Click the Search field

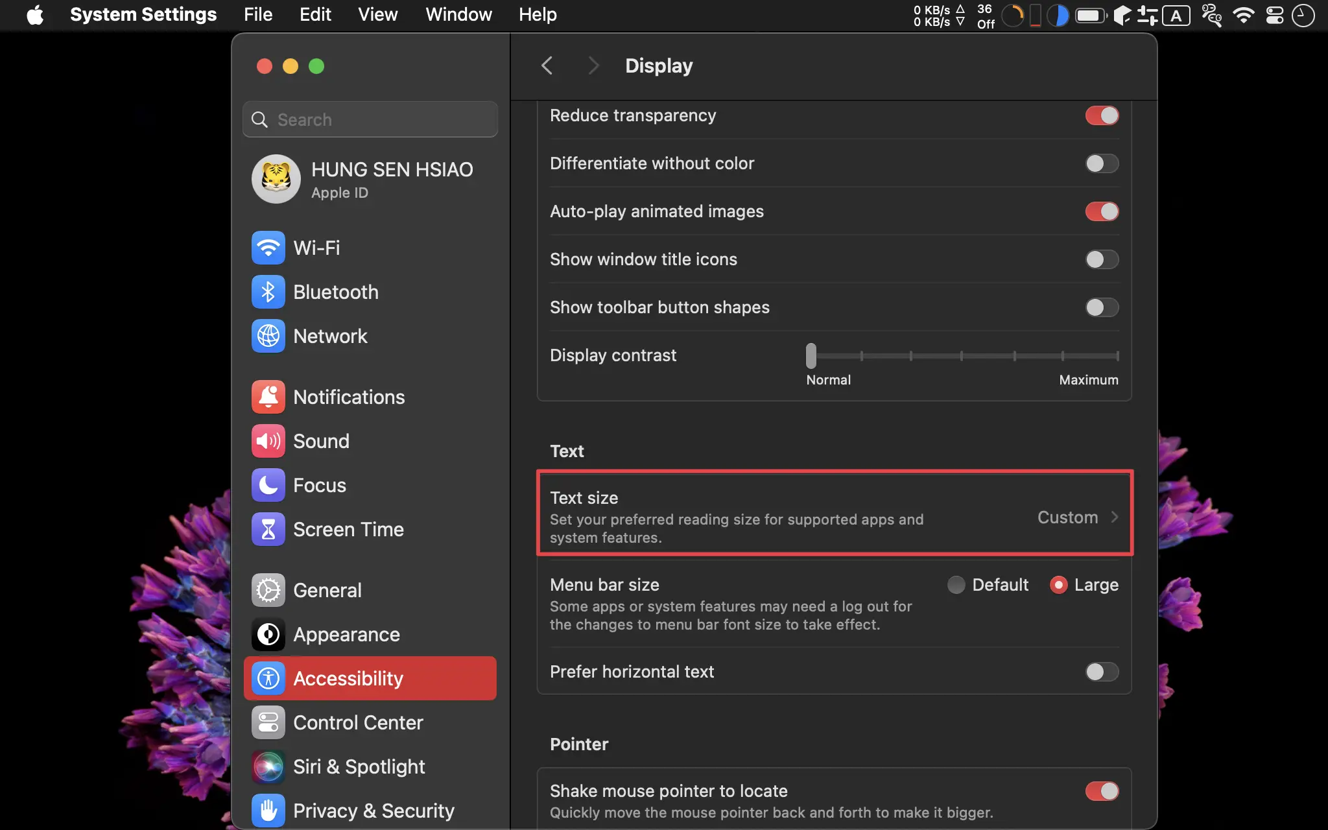[x=370, y=119]
